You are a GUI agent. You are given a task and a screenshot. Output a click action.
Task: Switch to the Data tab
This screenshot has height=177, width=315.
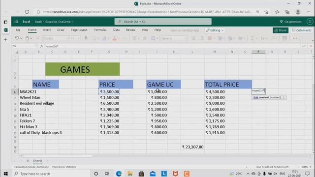[116, 30]
